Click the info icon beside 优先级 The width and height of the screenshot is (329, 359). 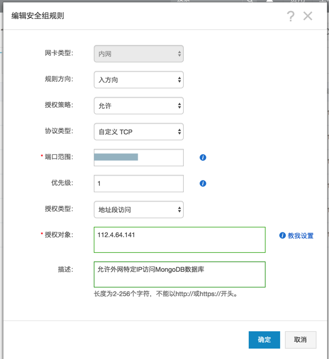coord(203,184)
